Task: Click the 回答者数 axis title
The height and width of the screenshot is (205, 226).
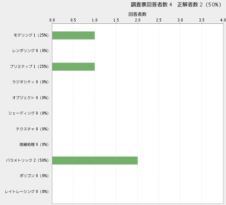Action: pos(137,14)
